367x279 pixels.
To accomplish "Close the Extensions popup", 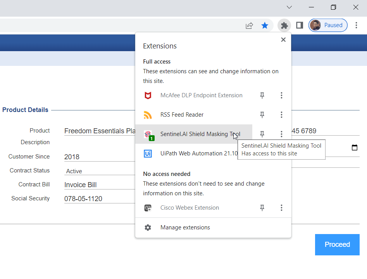I will point(283,40).
